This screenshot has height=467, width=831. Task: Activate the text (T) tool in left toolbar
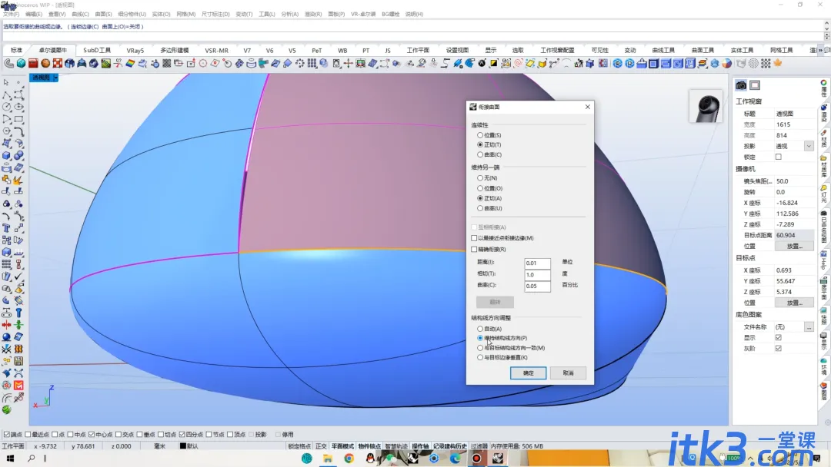pyautogui.click(x=6, y=228)
